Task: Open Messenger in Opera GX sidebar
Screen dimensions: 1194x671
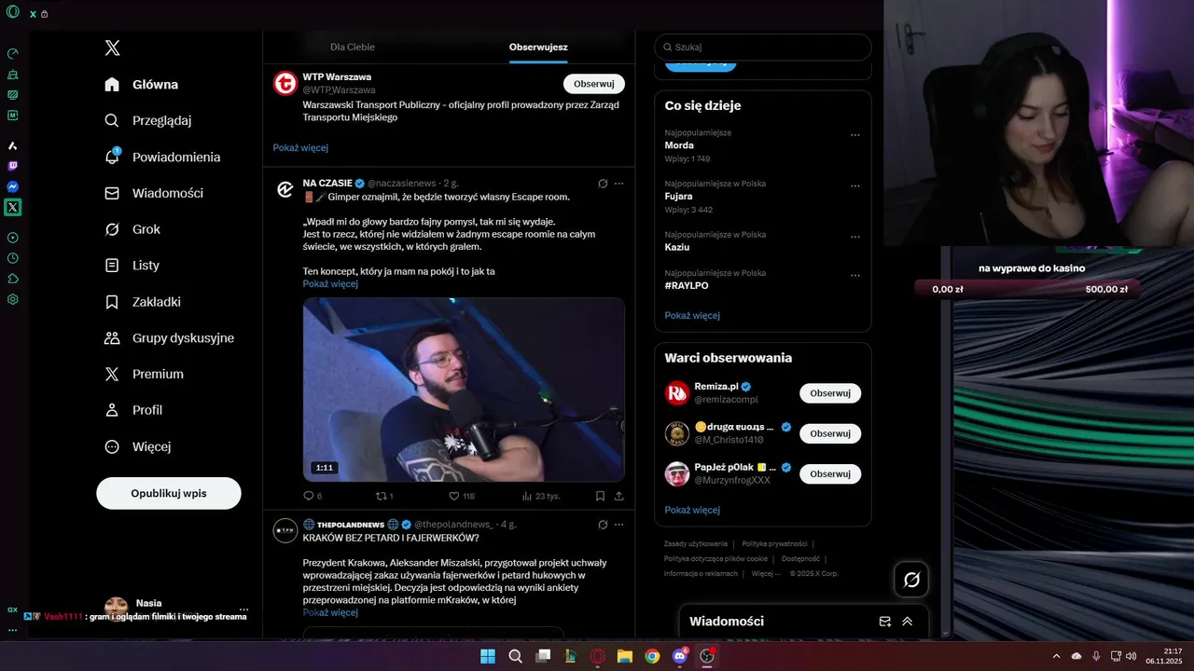Action: [13, 187]
